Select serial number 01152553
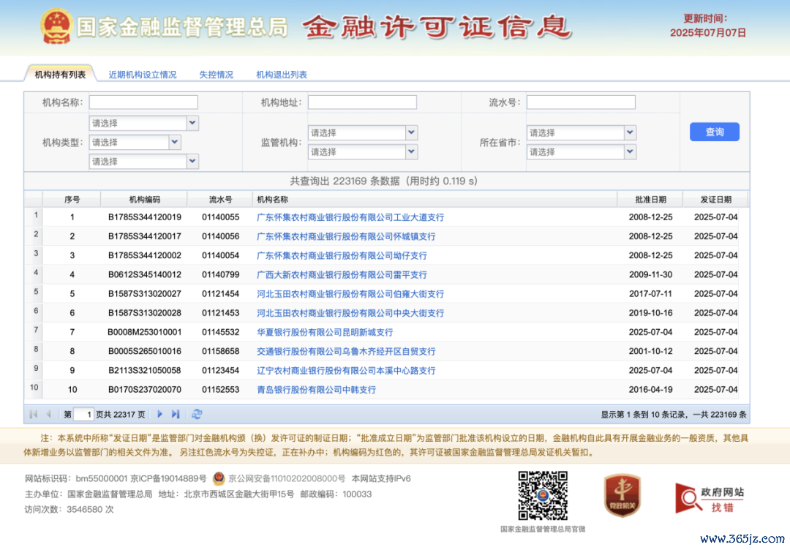Viewport: 790px width, 550px height. (x=221, y=389)
